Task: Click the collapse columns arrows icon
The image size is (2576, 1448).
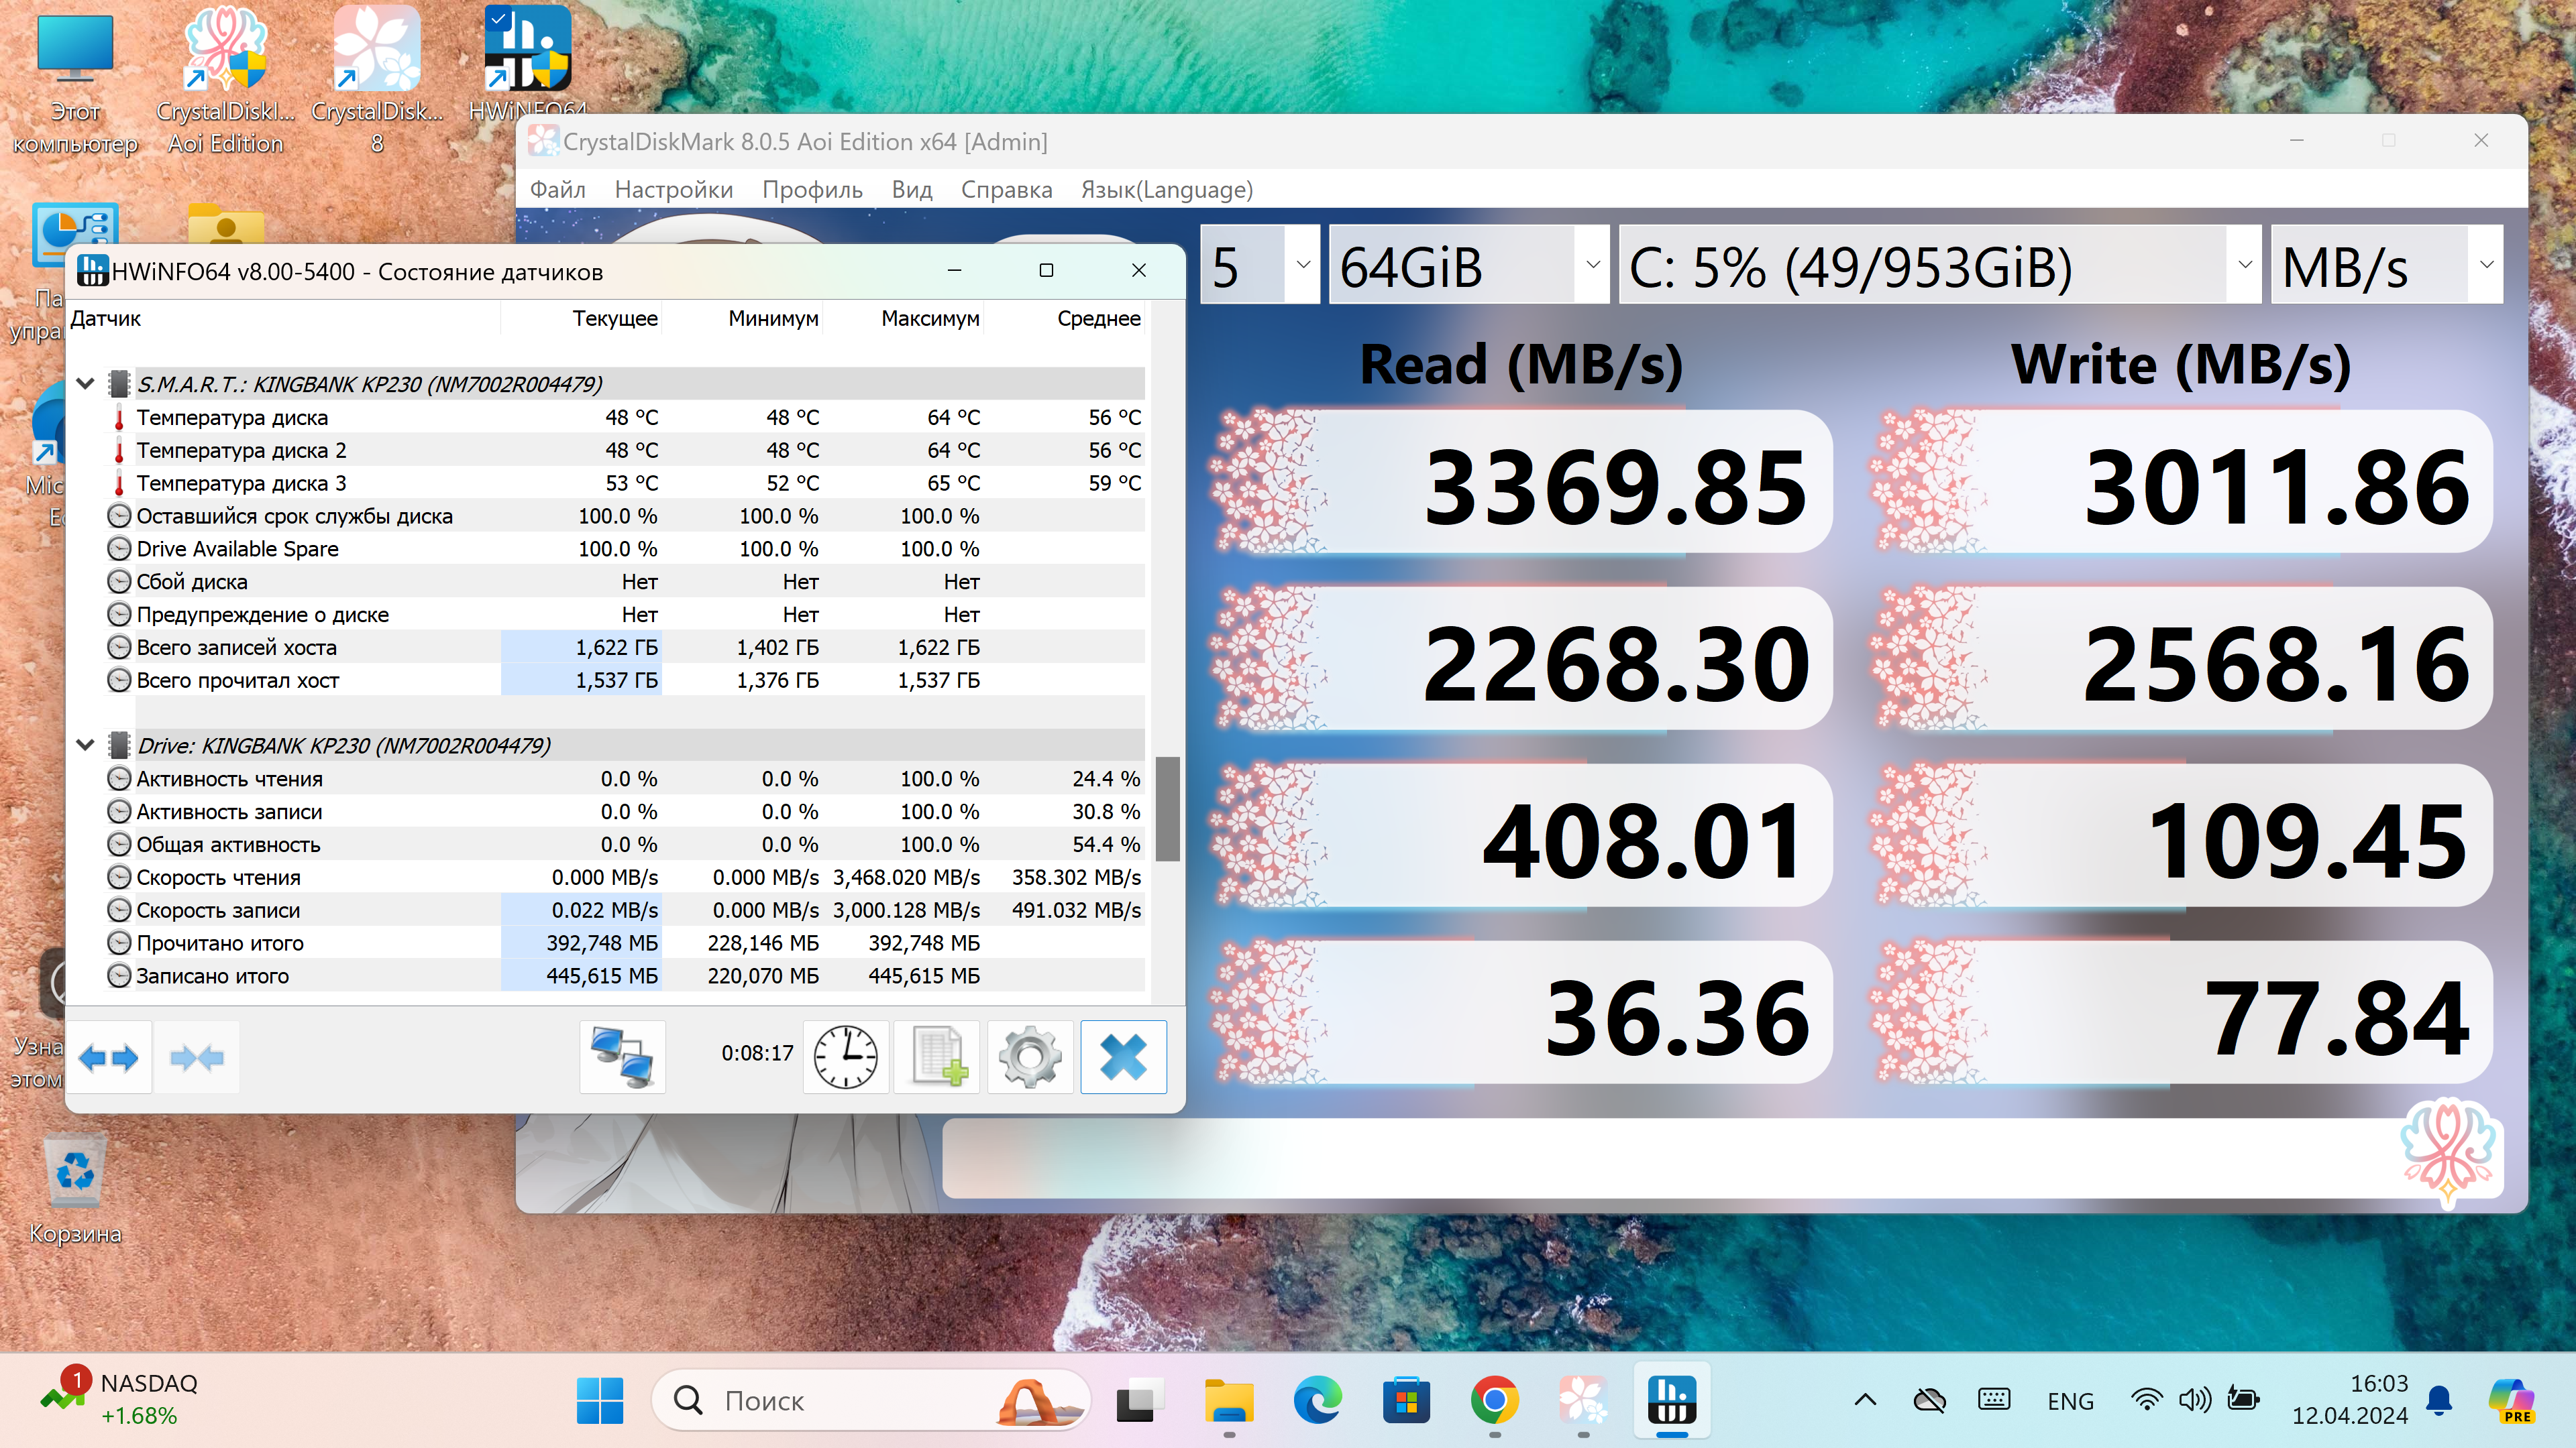Action: coord(196,1057)
